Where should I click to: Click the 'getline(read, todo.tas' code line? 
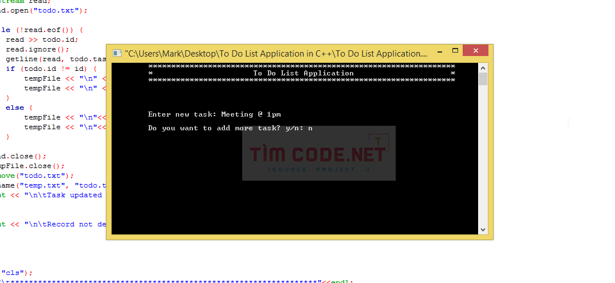56,59
